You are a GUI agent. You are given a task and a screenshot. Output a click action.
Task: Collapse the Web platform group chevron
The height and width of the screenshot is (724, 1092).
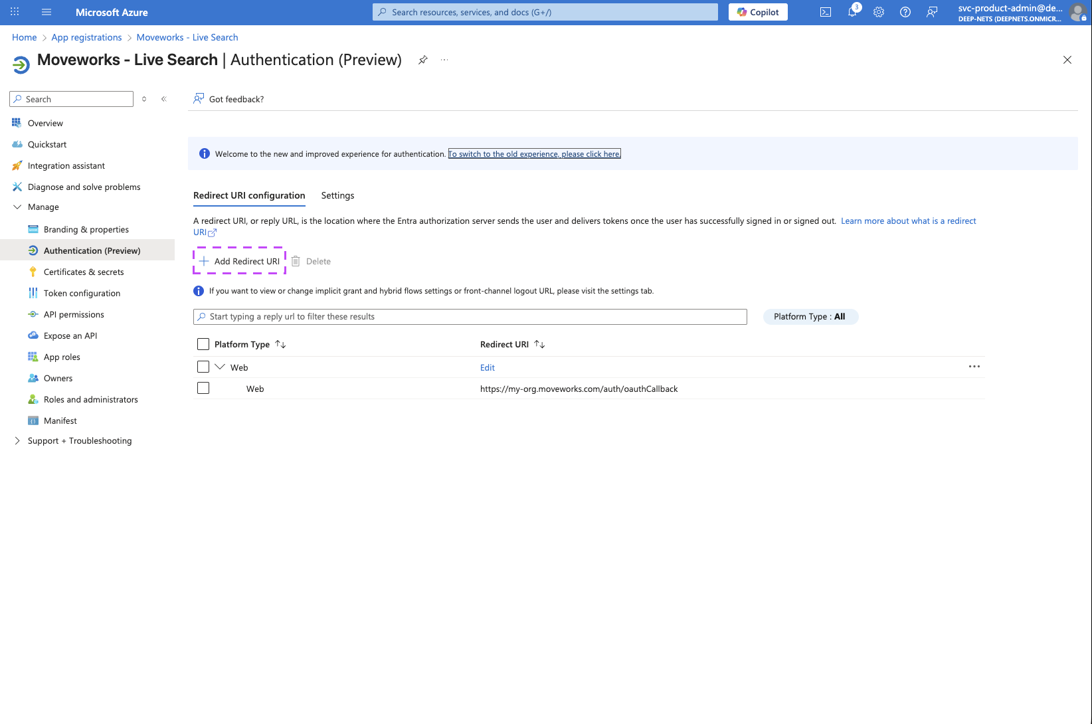[x=220, y=367]
